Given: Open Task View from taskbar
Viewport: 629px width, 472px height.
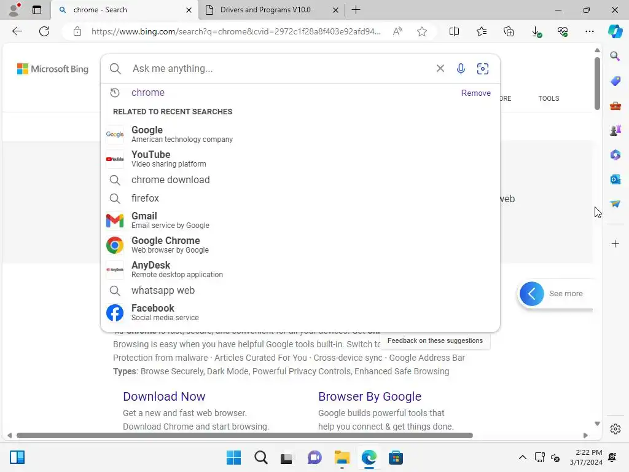Looking at the screenshot, I should pos(286,457).
